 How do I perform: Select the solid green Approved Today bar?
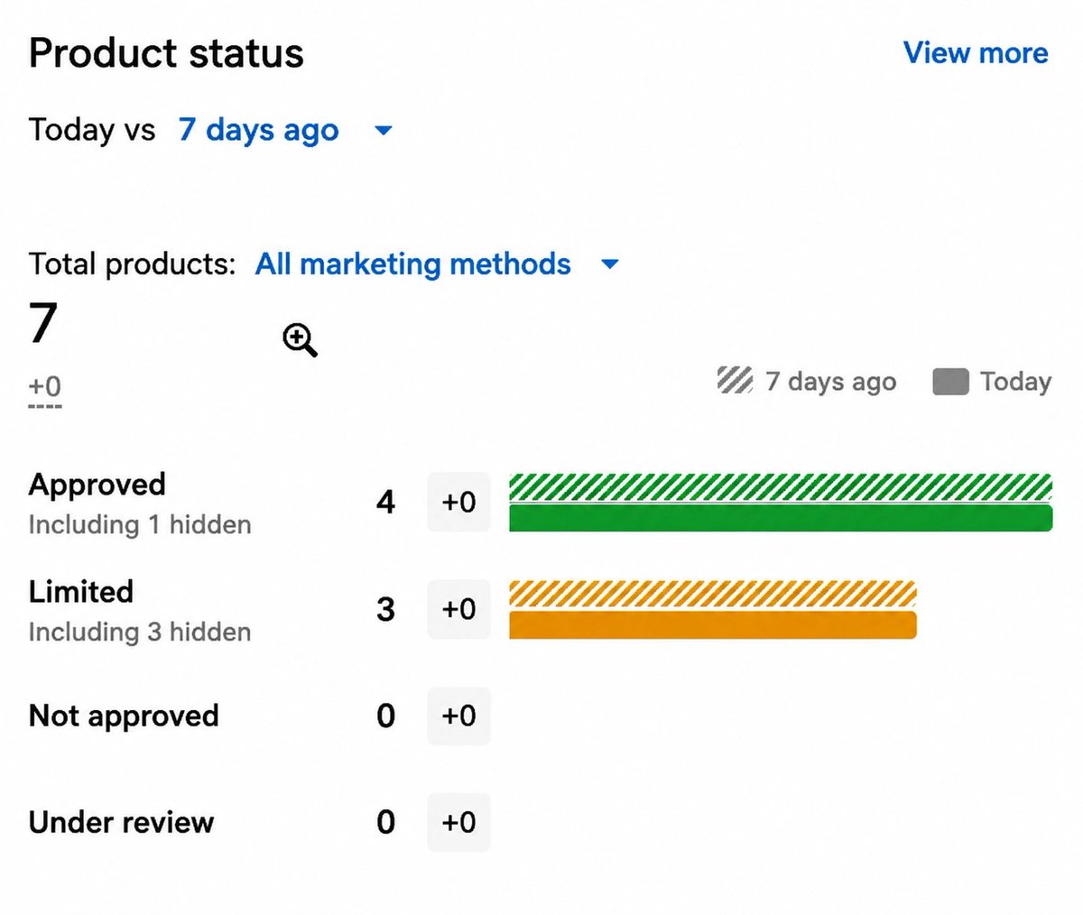(781, 518)
